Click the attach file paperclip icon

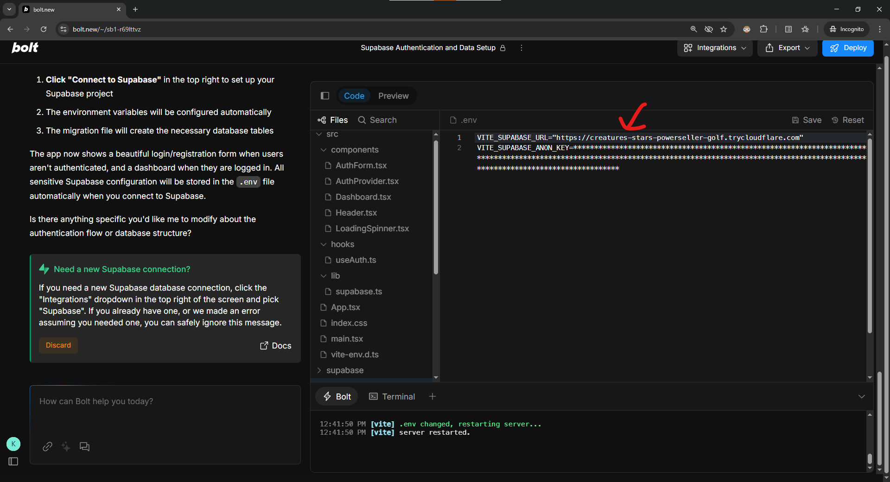47,446
